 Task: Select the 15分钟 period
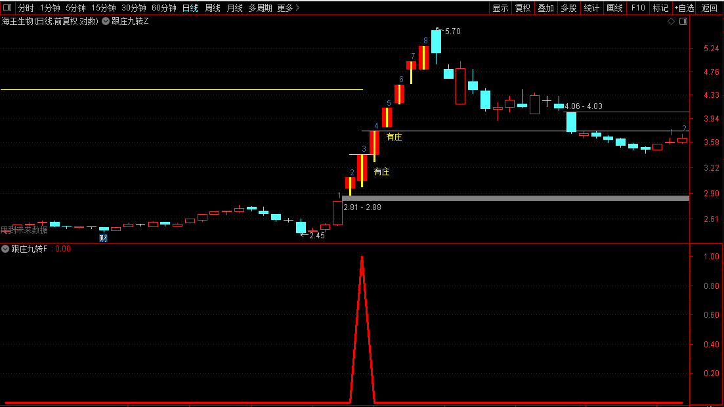pos(104,8)
